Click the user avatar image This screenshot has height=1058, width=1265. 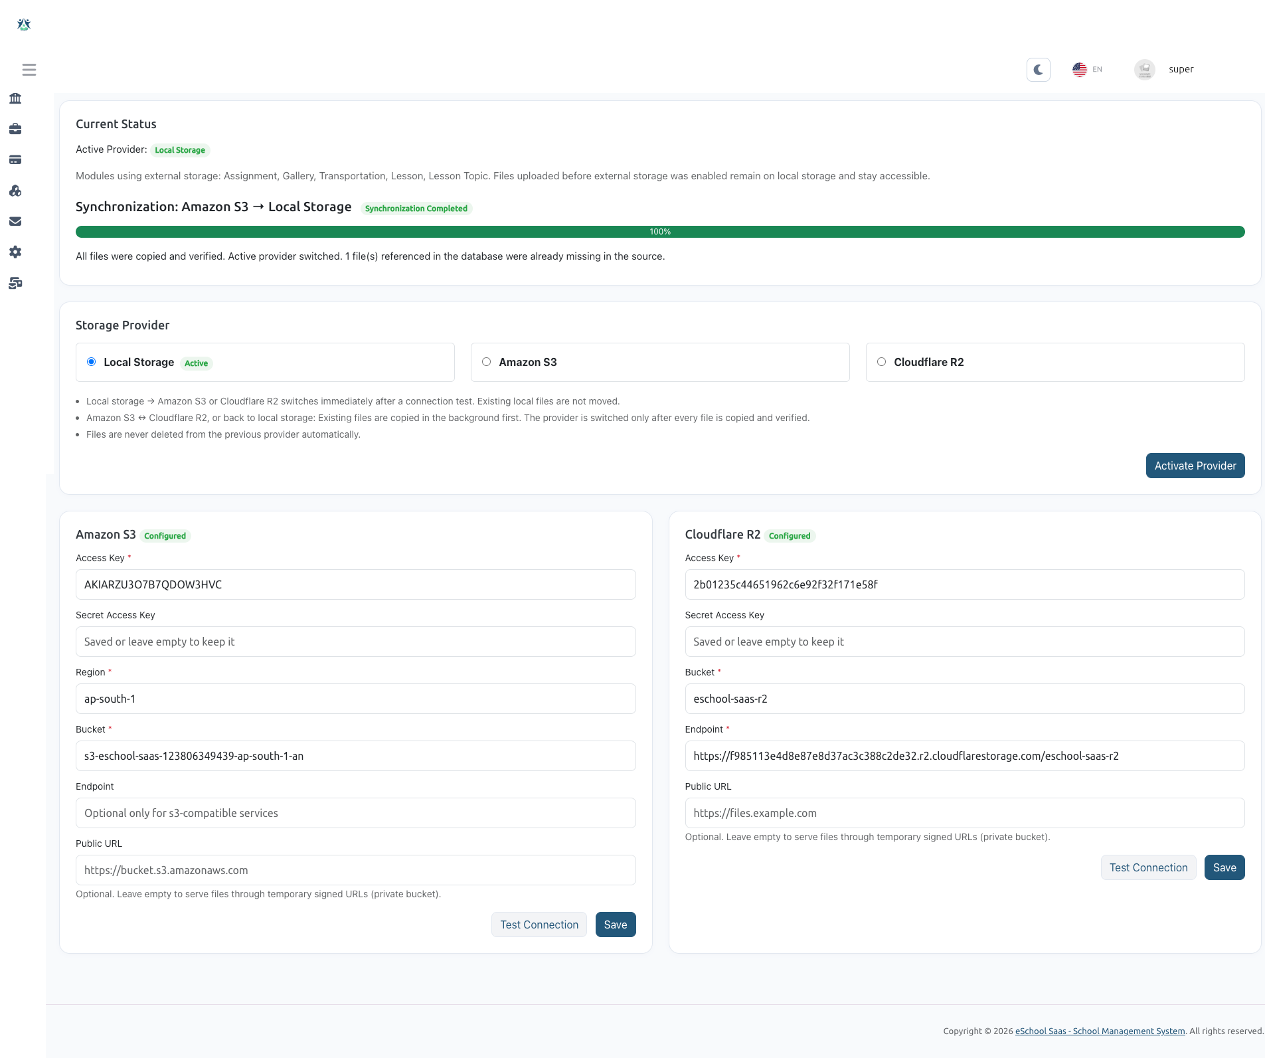[1144, 69]
